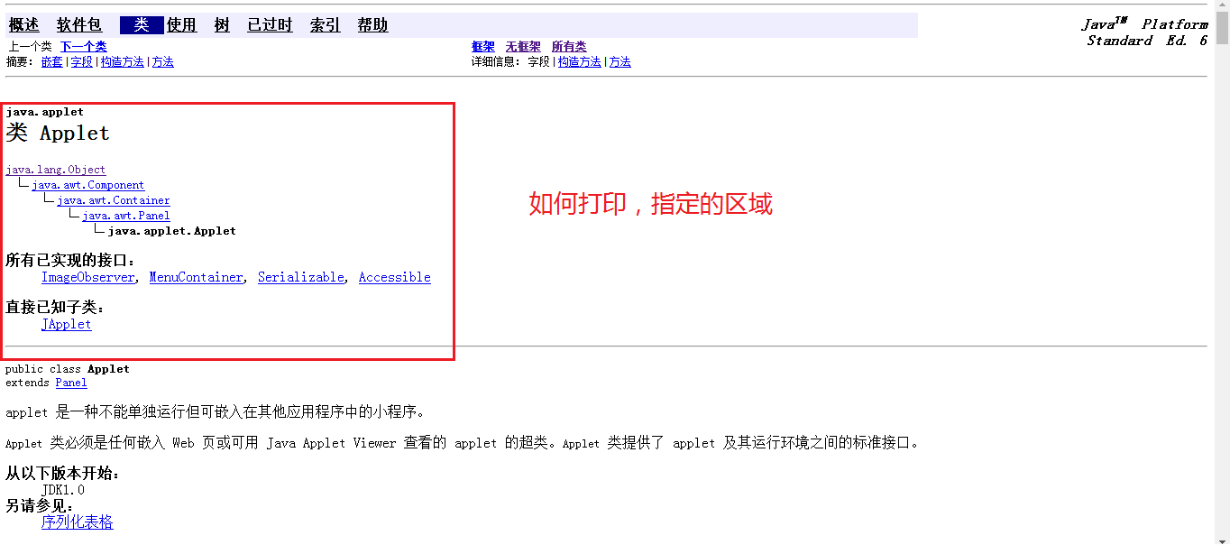Click the 另请参见 label
This screenshot has height=545, width=1230.
tap(41, 506)
